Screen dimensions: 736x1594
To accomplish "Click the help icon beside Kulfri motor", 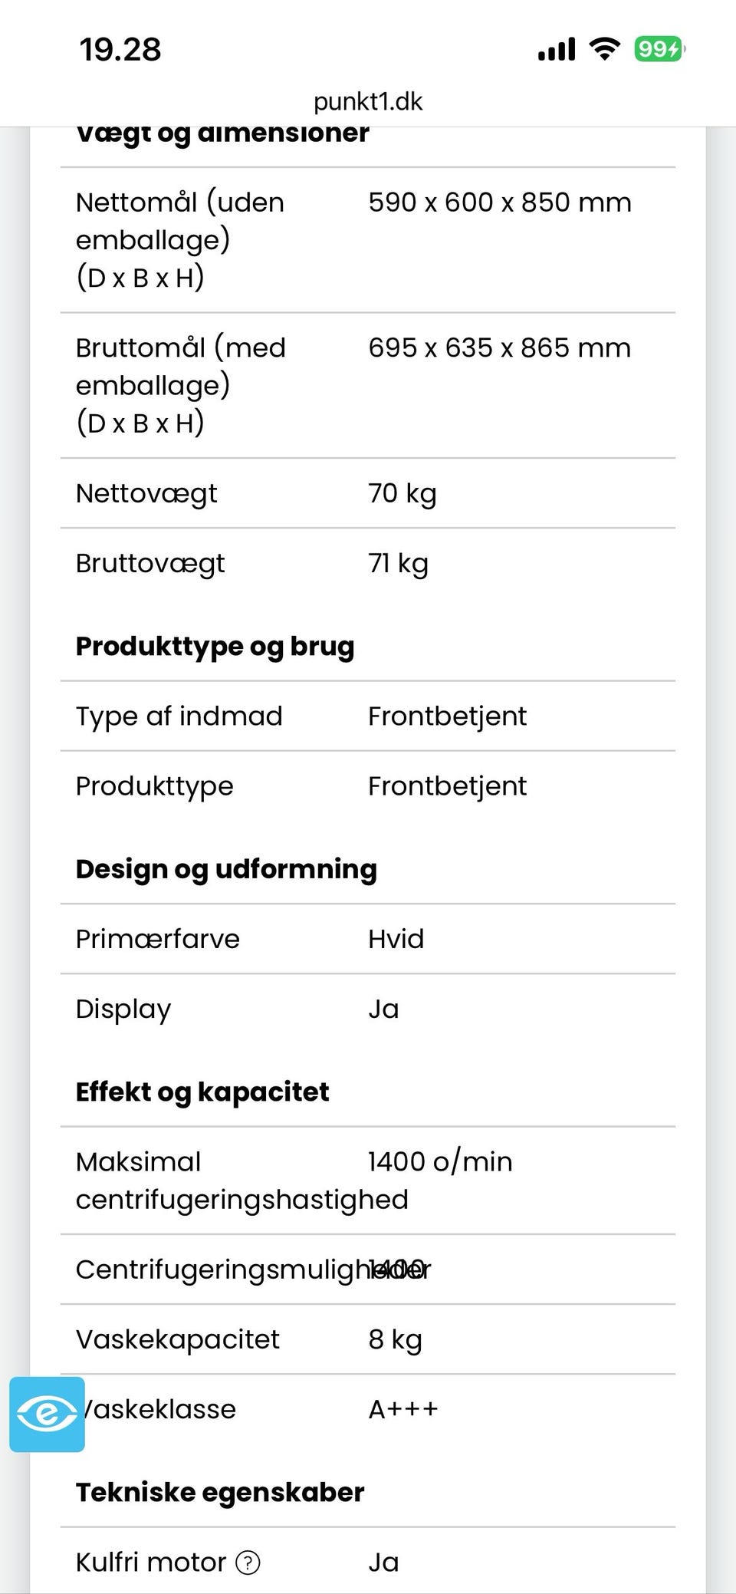I will (x=248, y=1563).
